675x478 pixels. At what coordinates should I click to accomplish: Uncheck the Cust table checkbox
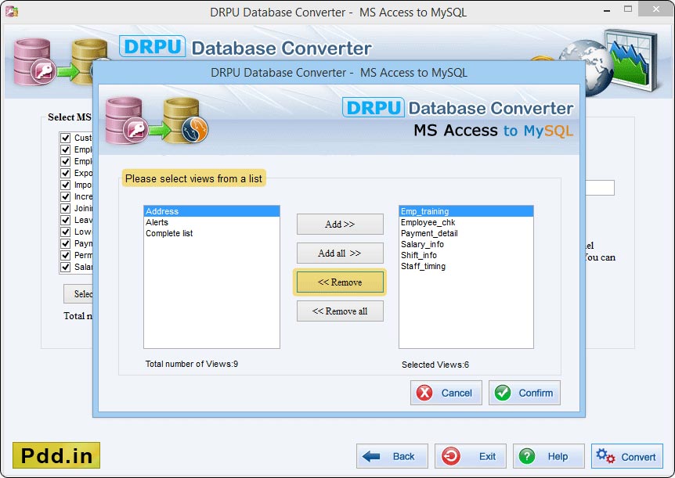(66, 138)
